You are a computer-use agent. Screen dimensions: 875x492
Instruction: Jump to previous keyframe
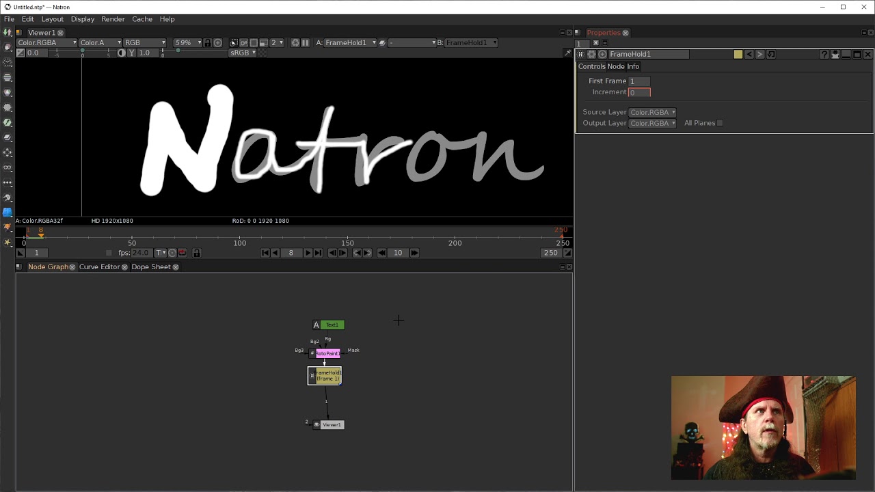click(357, 253)
